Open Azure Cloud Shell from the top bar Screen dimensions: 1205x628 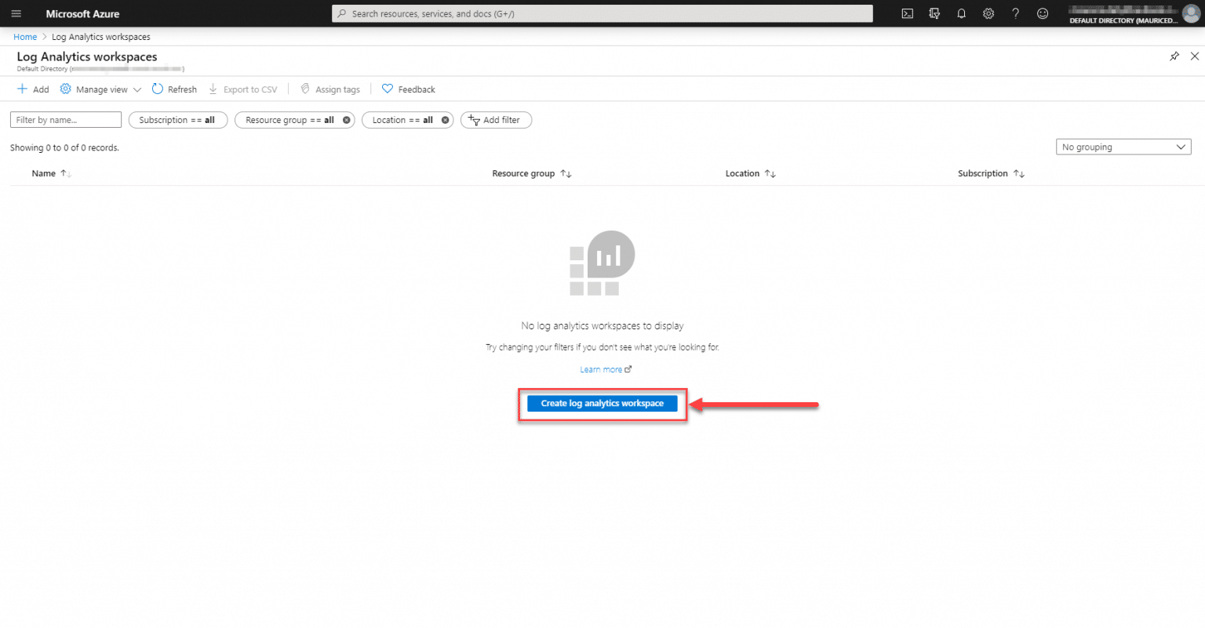click(x=907, y=13)
